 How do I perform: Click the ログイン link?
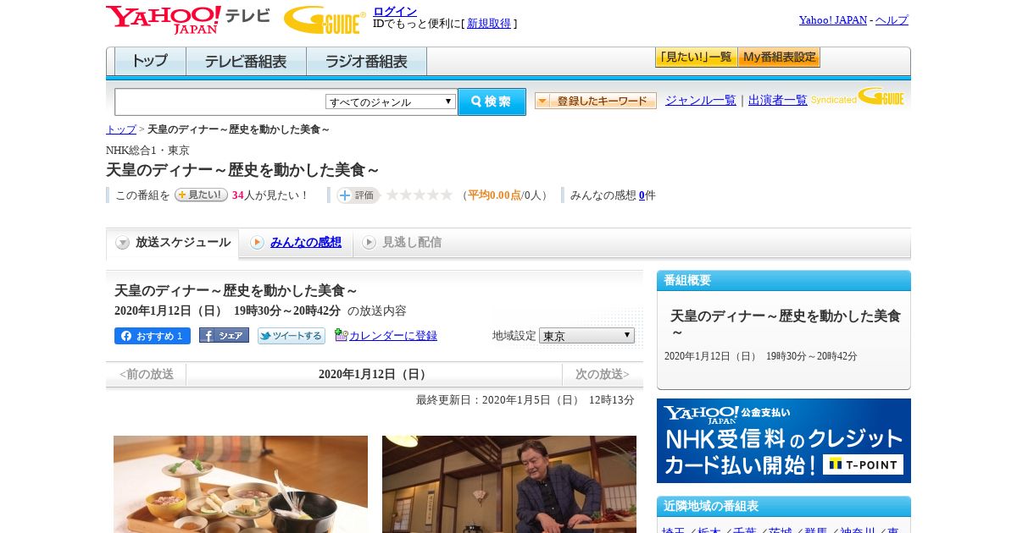[395, 11]
